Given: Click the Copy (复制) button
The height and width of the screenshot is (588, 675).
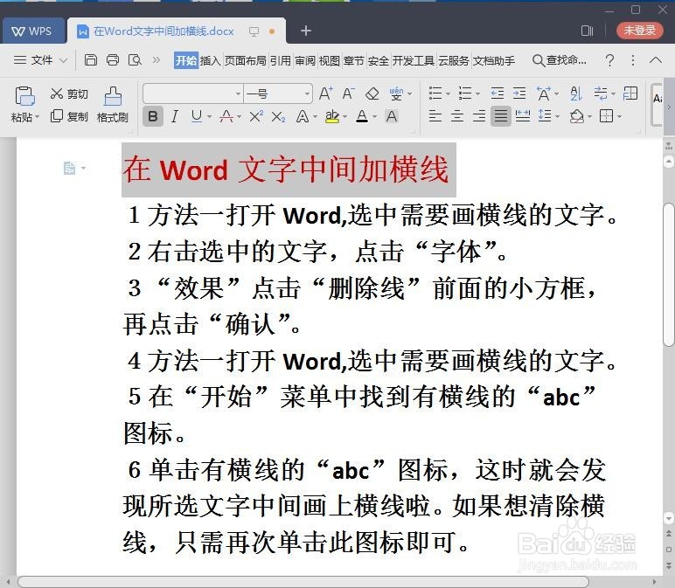Looking at the screenshot, I should pos(69,116).
